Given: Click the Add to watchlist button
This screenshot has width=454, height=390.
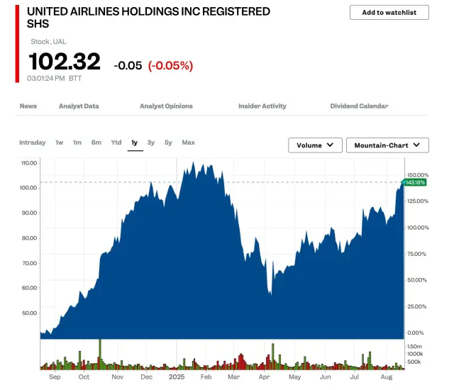Looking at the screenshot, I should (389, 13).
